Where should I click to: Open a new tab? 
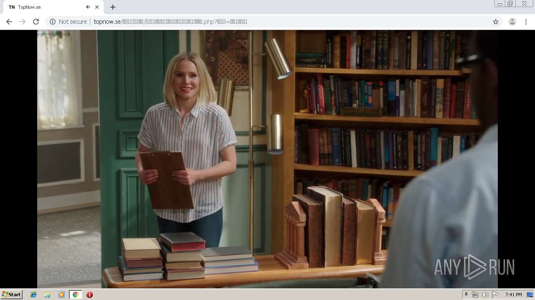click(113, 7)
